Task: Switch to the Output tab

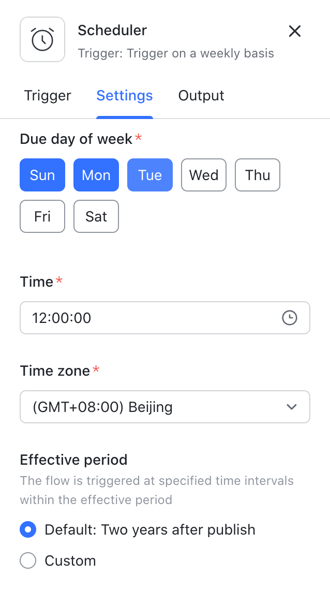Action: [x=201, y=96]
